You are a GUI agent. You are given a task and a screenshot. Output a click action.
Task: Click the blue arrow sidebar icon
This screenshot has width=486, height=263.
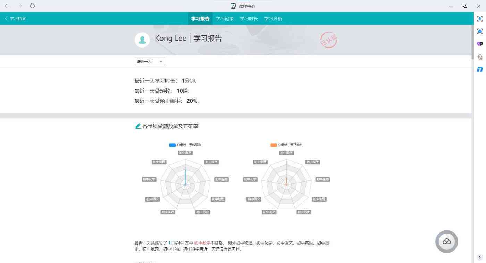click(x=480, y=69)
